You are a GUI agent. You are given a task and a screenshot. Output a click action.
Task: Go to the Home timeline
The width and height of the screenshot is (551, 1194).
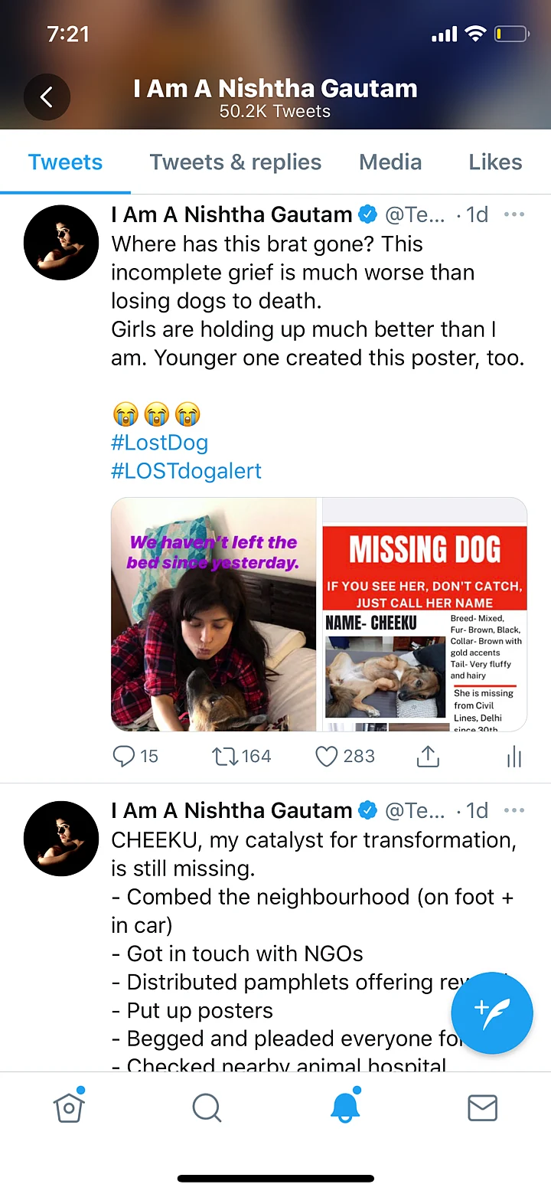click(x=69, y=1107)
